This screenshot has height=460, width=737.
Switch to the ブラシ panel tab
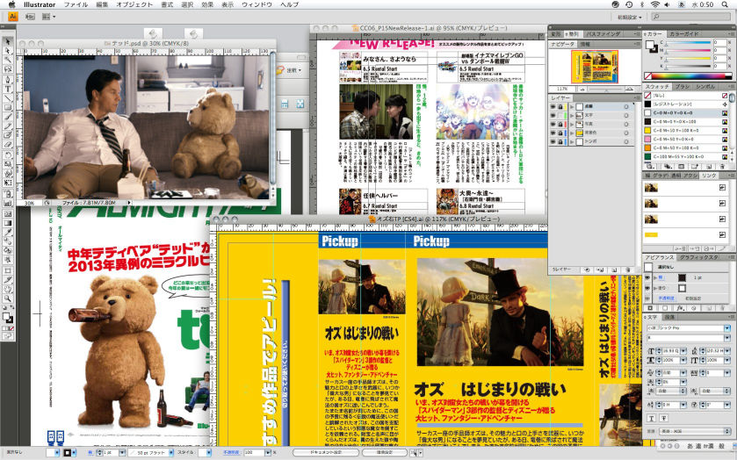[x=683, y=86]
